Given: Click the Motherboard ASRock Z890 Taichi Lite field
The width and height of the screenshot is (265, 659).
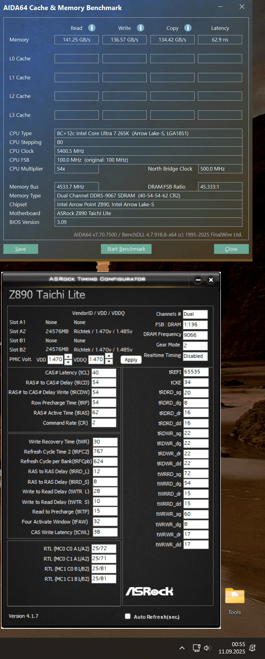Looking at the screenshot, I should (x=149, y=213).
